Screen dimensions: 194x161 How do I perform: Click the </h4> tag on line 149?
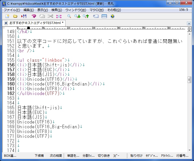pos(23,32)
